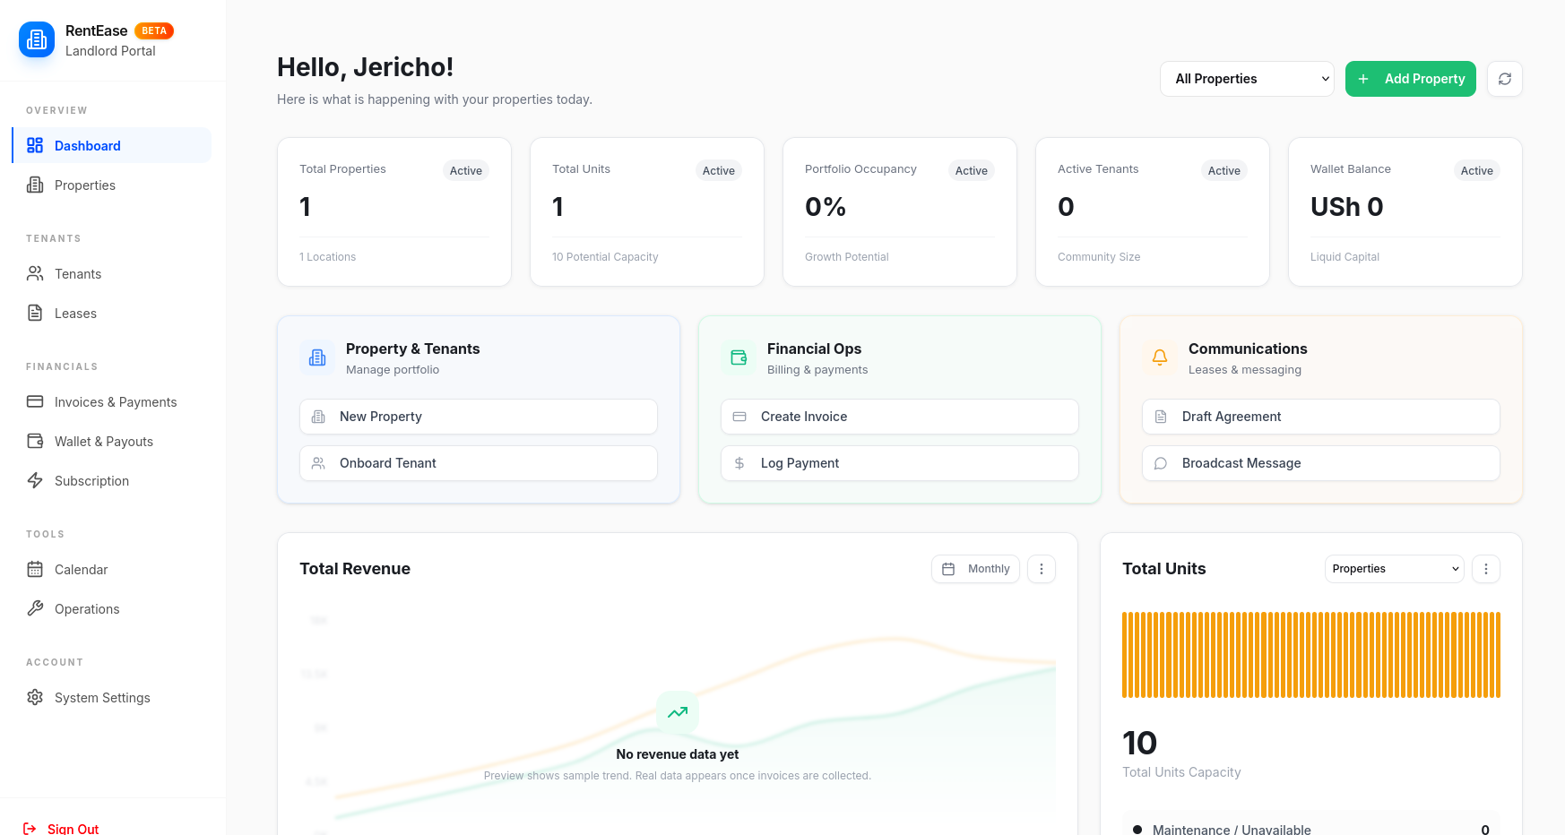Click the chat bubble icon beside Broadcast Message
Screen dimensions: 1565x835
[1161, 463]
